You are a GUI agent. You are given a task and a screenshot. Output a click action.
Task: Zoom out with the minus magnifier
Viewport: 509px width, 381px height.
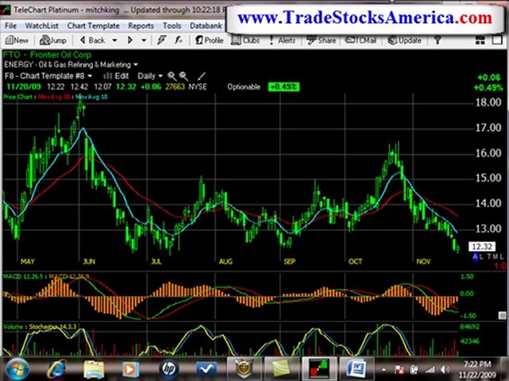pos(184,76)
